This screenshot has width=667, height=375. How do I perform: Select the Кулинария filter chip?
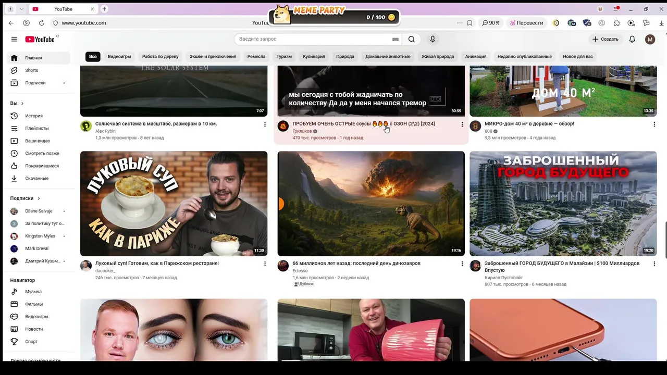314,56
